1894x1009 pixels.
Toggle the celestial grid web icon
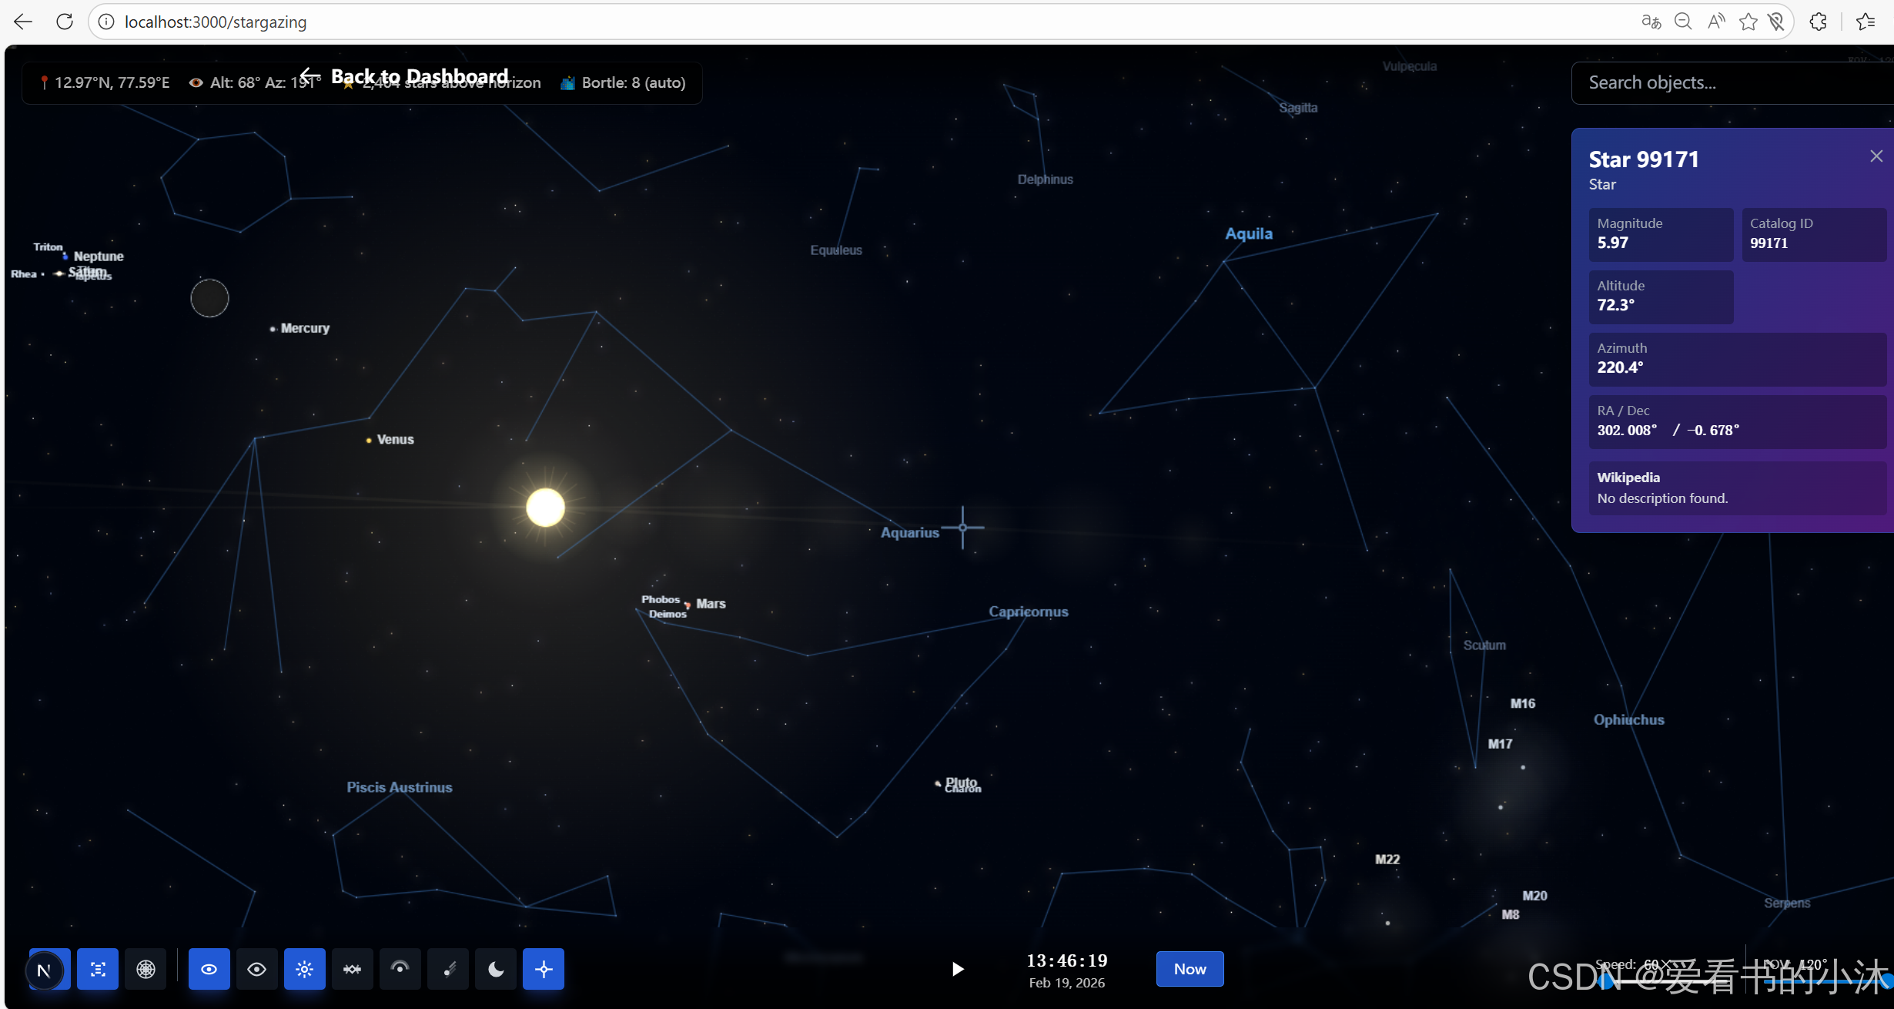pyautogui.click(x=146, y=969)
